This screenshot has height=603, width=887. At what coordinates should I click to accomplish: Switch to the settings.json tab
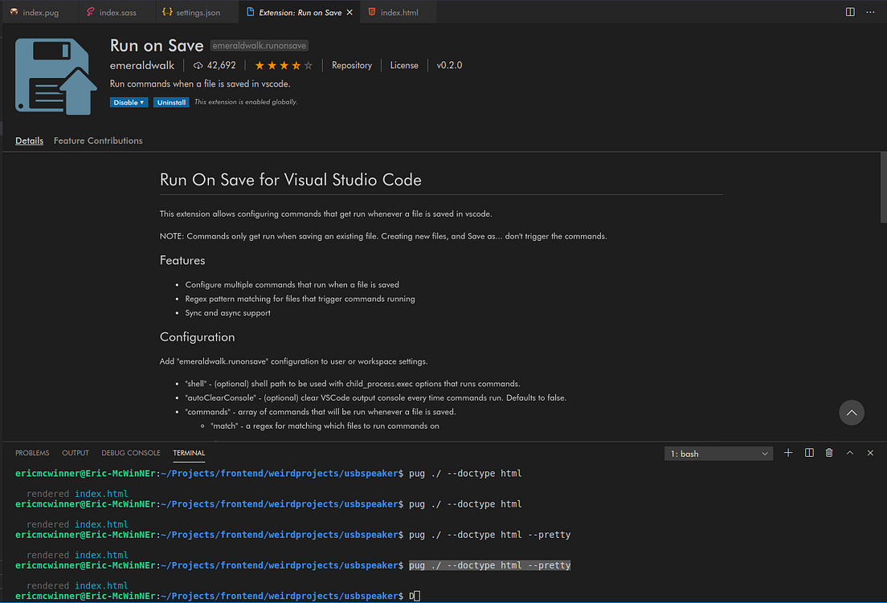tap(190, 12)
